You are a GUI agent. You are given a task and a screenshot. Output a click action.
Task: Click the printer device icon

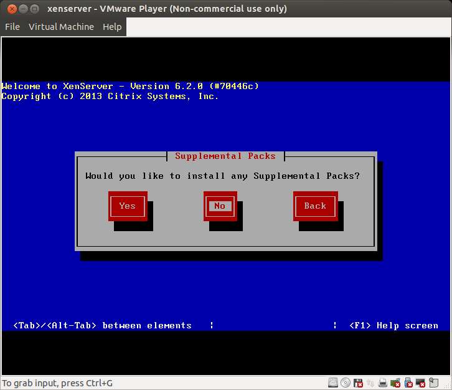tap(383, 383)
